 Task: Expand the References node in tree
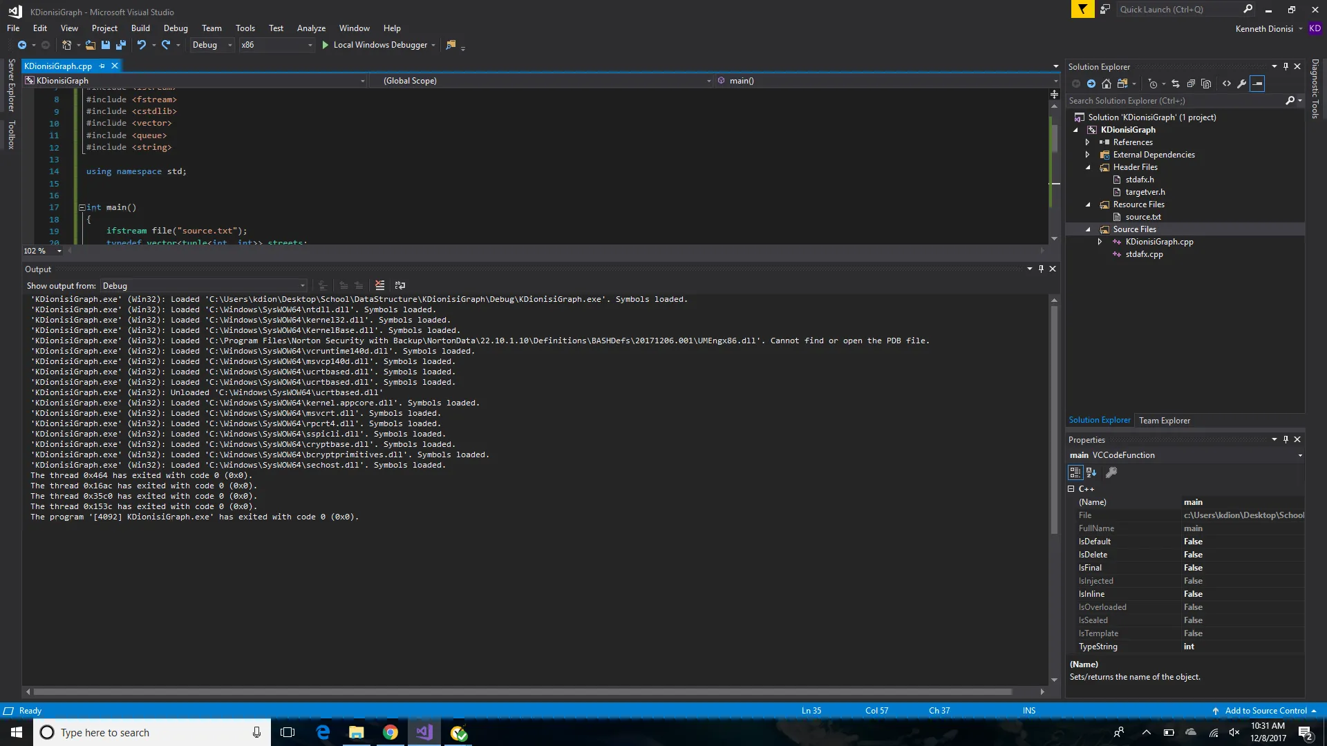click(x=1087, y=142)
